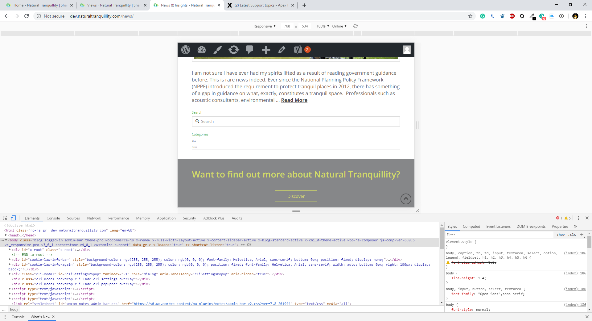Open the Grammarly extension icon
The height and width of the screenshot is (321, 592).
[483, 16]
